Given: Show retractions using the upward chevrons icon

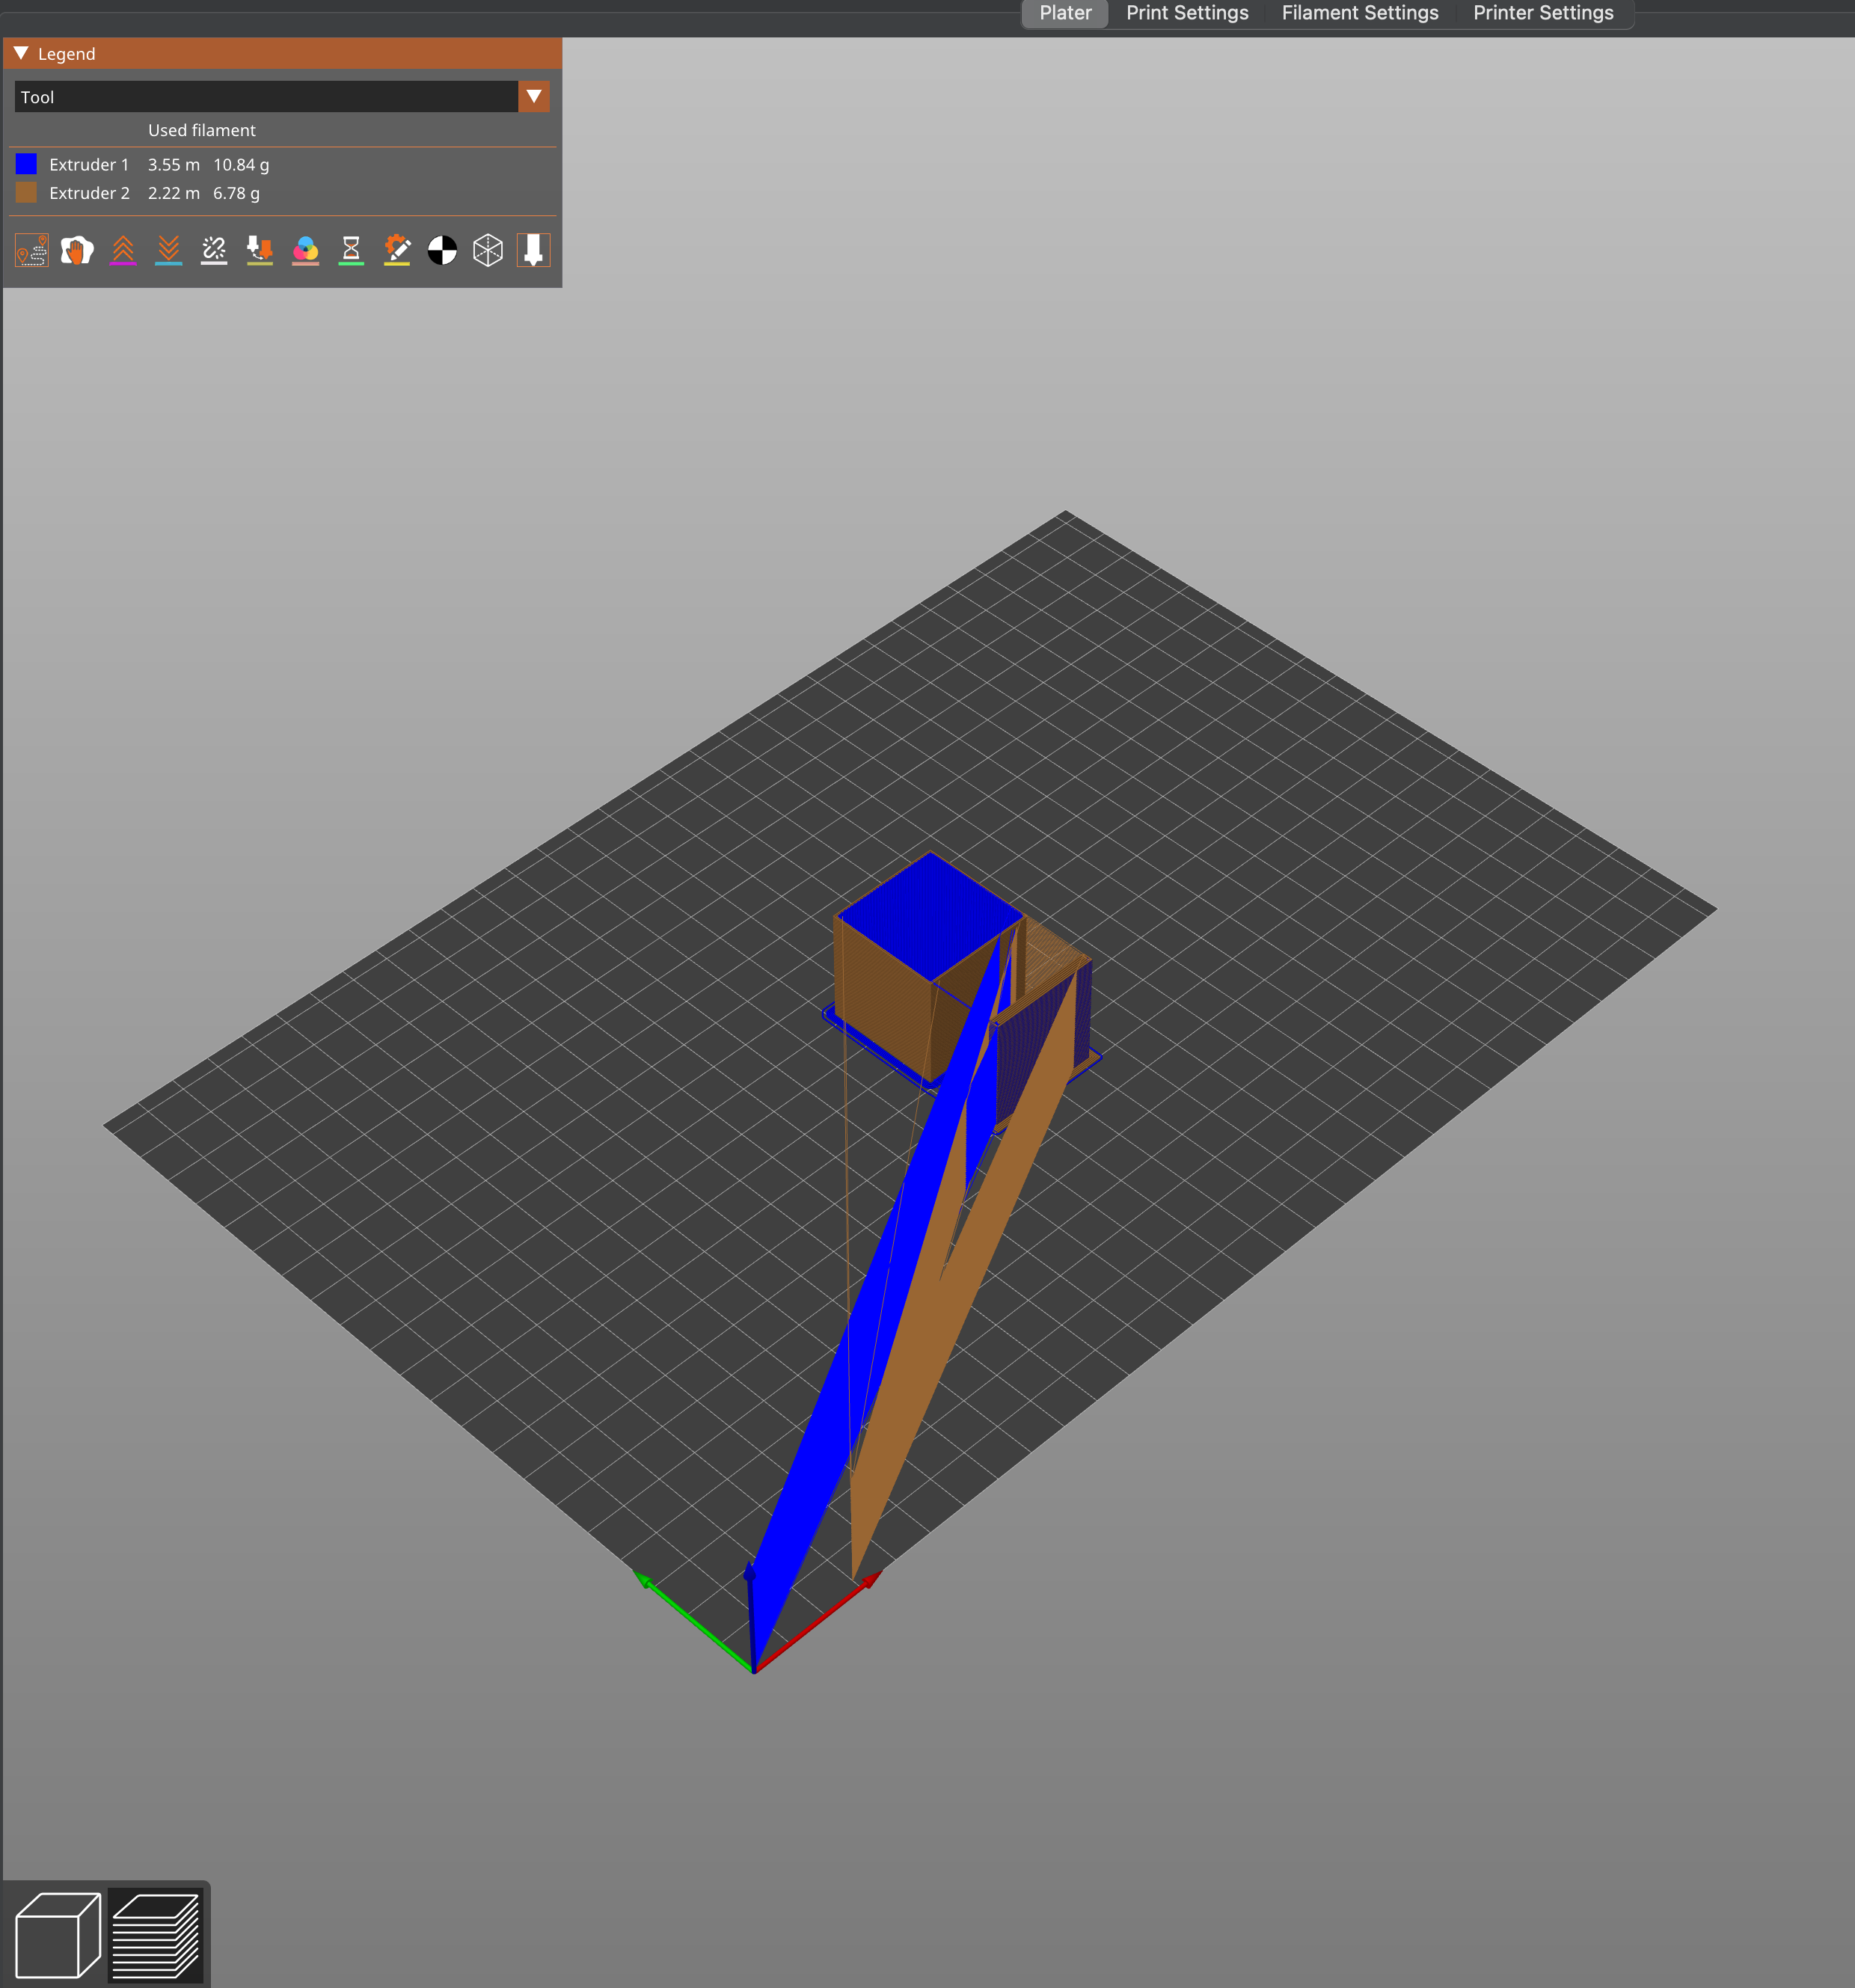Looking at the screenshot, I should pyautogui.click(x=123, y=250).
